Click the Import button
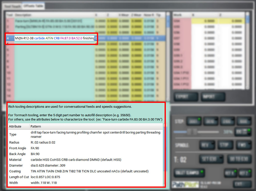 [x=212, y=96]
